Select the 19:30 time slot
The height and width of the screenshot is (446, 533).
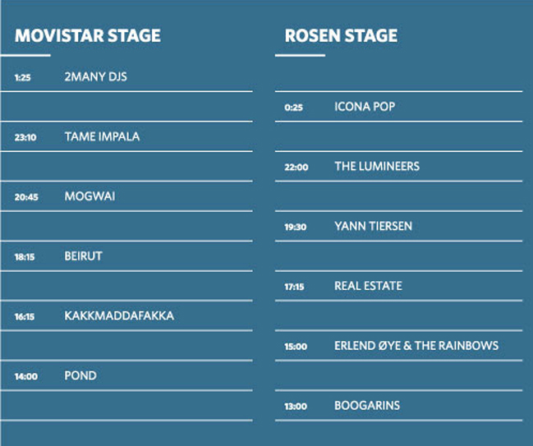296,227
